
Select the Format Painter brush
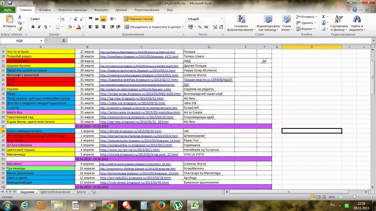(x=20, y=29)
